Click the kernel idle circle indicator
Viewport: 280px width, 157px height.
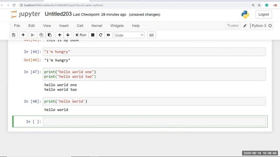click(270, 26)
